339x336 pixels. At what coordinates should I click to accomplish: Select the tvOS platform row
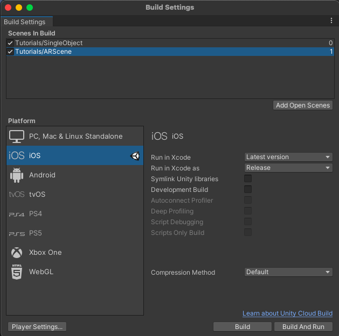coord(75,194)
